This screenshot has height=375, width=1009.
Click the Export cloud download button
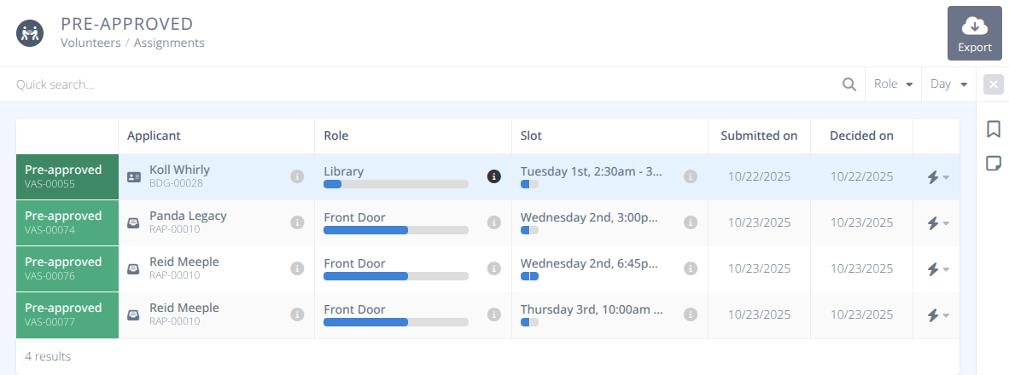coord(974,33)
